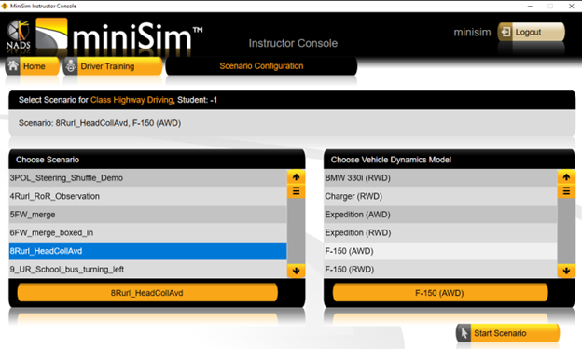Click the NADS logo
The width and height of the screenshot is (582, 349).
tap(19, 35)
